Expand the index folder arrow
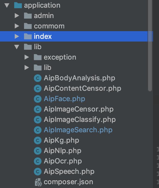Viewport: 159px width, 188px height. (17, 36)
